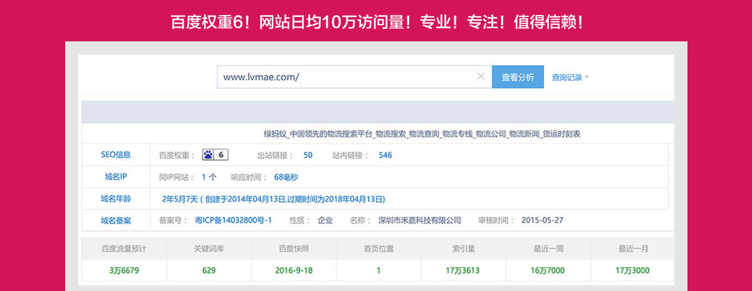
Task: Clear the URL with the X icon
Action: pos(481,77)
